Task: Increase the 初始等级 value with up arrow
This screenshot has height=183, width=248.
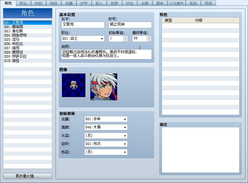Action: [125, 37]
